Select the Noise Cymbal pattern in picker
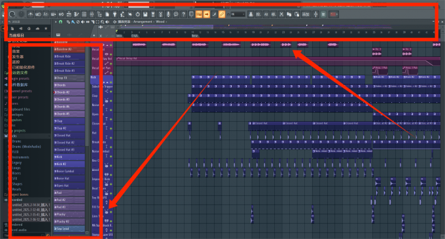Screen dimensions: 445x239 [x=69, y=171]
